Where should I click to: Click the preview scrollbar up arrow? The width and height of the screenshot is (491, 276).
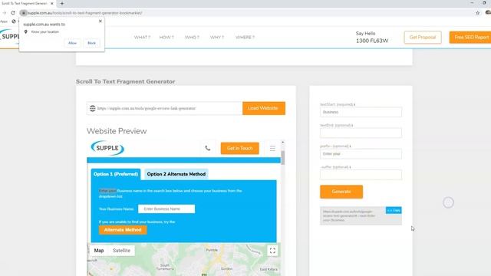[x=283, y=142]
